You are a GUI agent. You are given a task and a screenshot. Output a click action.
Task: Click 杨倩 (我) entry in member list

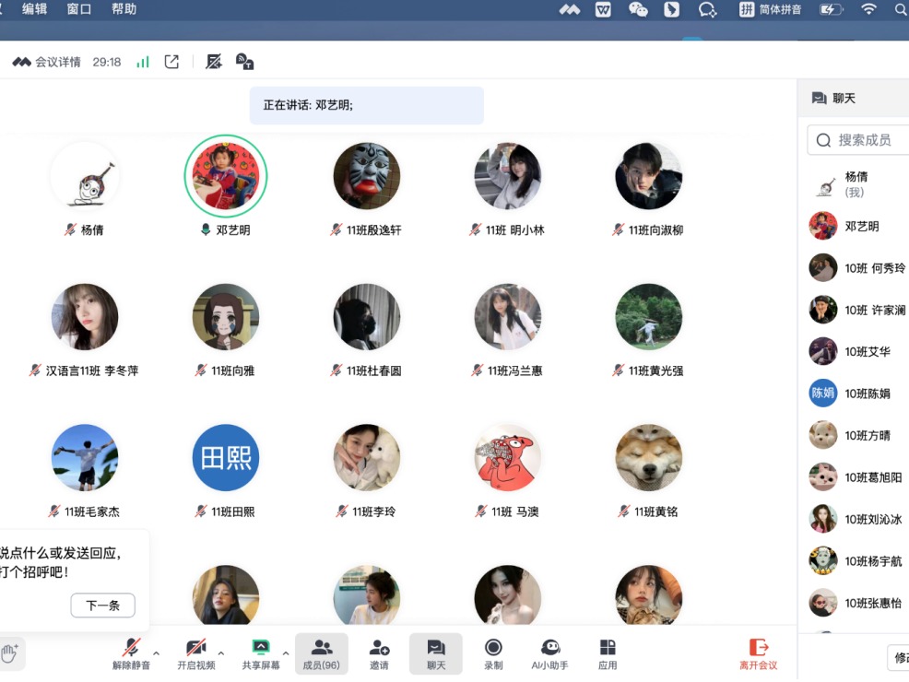(x=858, y=184)
